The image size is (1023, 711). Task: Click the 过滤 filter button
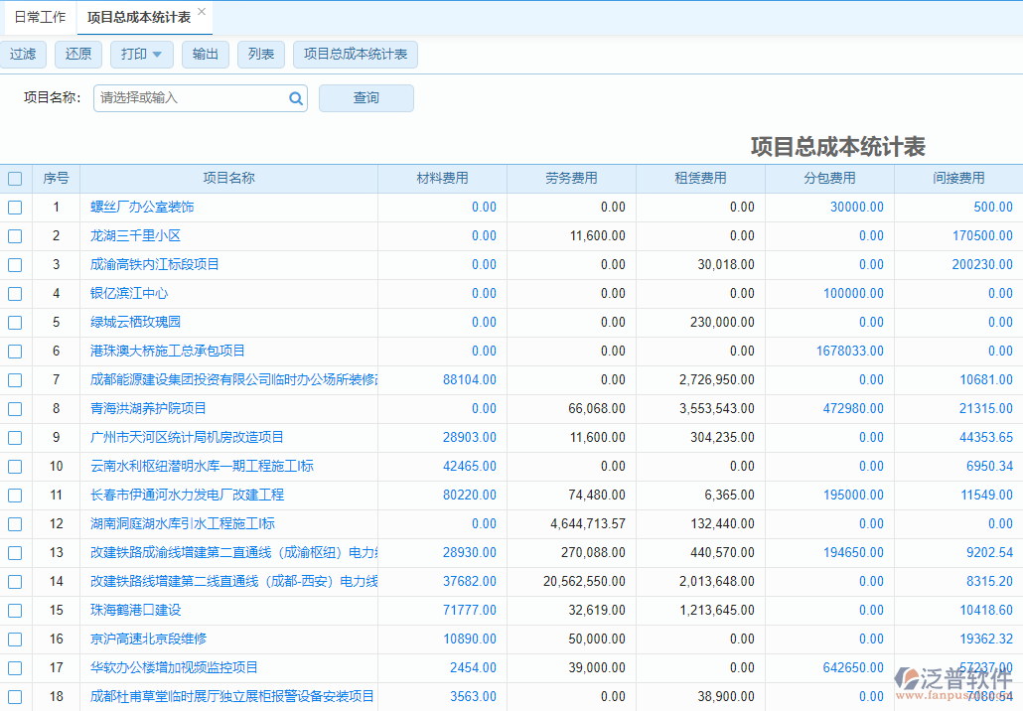[x=24, y=55]
